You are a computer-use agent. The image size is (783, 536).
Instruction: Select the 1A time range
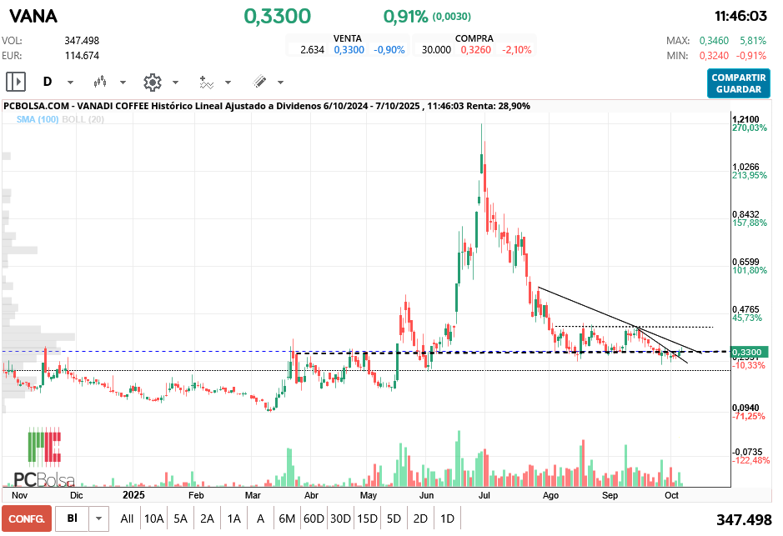pos(233,518)
